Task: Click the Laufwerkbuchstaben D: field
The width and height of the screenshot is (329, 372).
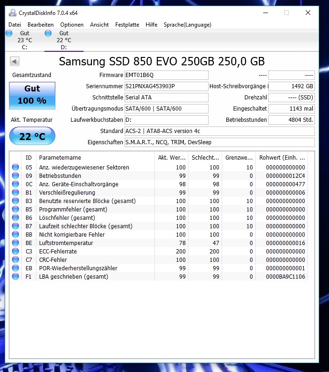Action: coord(167,120)
